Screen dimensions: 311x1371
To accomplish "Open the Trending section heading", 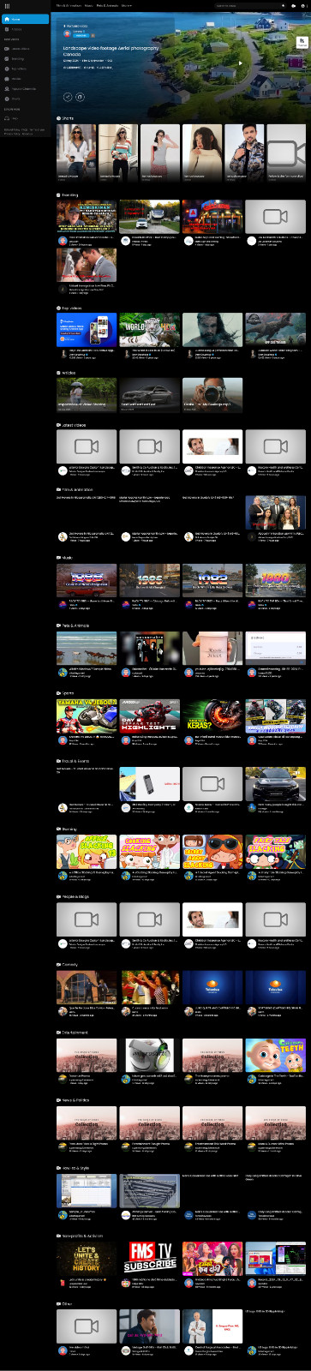I will (x=70, y=195).
